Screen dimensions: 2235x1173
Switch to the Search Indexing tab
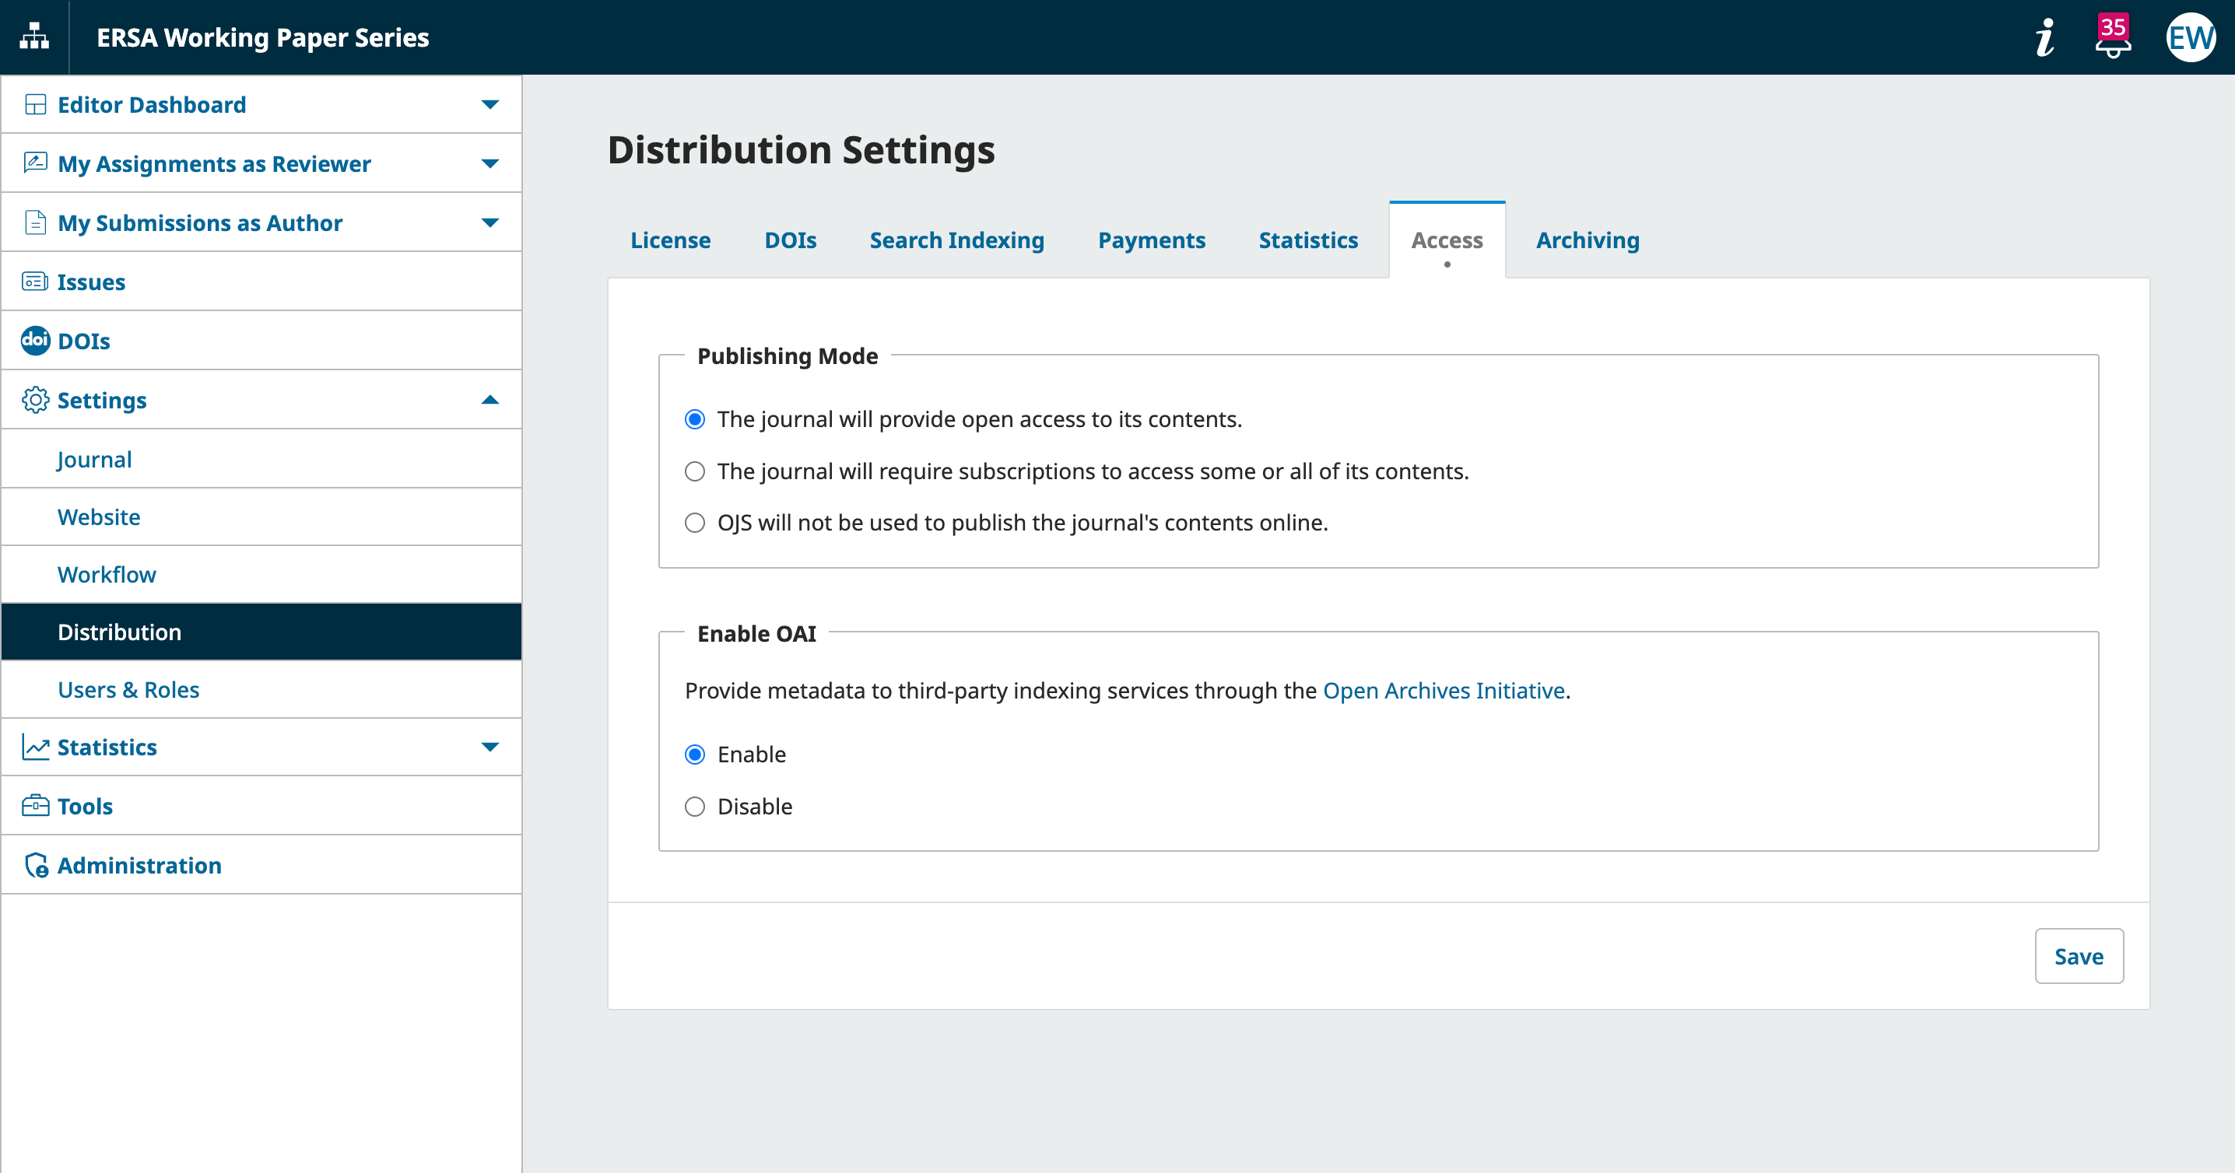[956, 240]
